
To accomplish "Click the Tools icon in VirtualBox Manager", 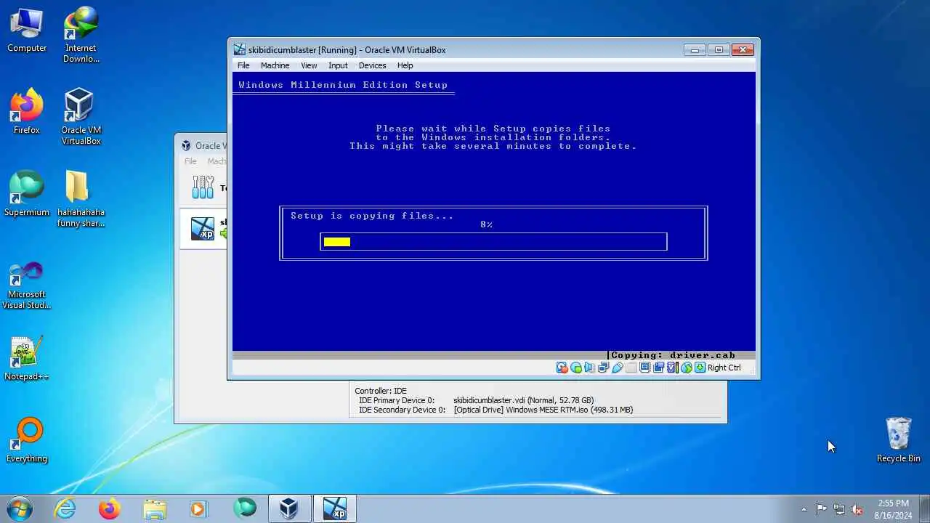I will 203,187.
